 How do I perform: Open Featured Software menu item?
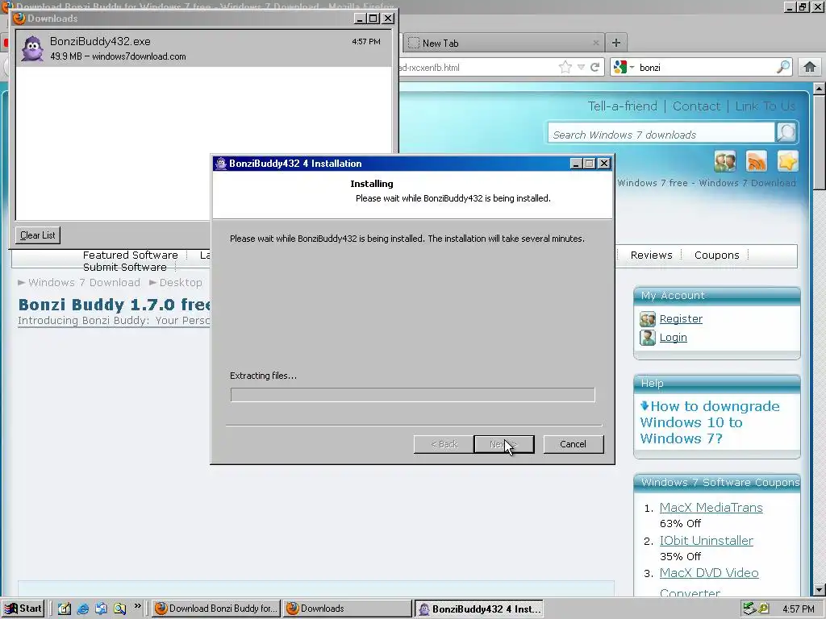pos(130,255)
